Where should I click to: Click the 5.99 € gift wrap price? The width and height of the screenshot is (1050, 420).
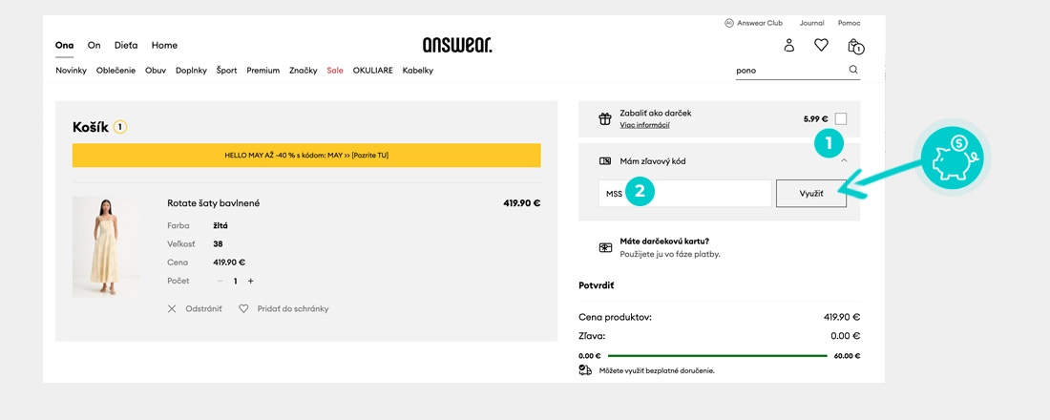(815, 119)
